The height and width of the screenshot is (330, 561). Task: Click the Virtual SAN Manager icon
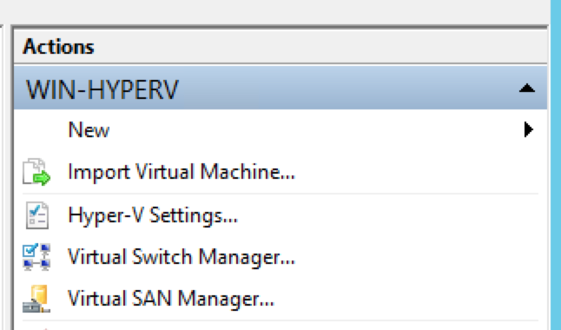tap(36, 299)
